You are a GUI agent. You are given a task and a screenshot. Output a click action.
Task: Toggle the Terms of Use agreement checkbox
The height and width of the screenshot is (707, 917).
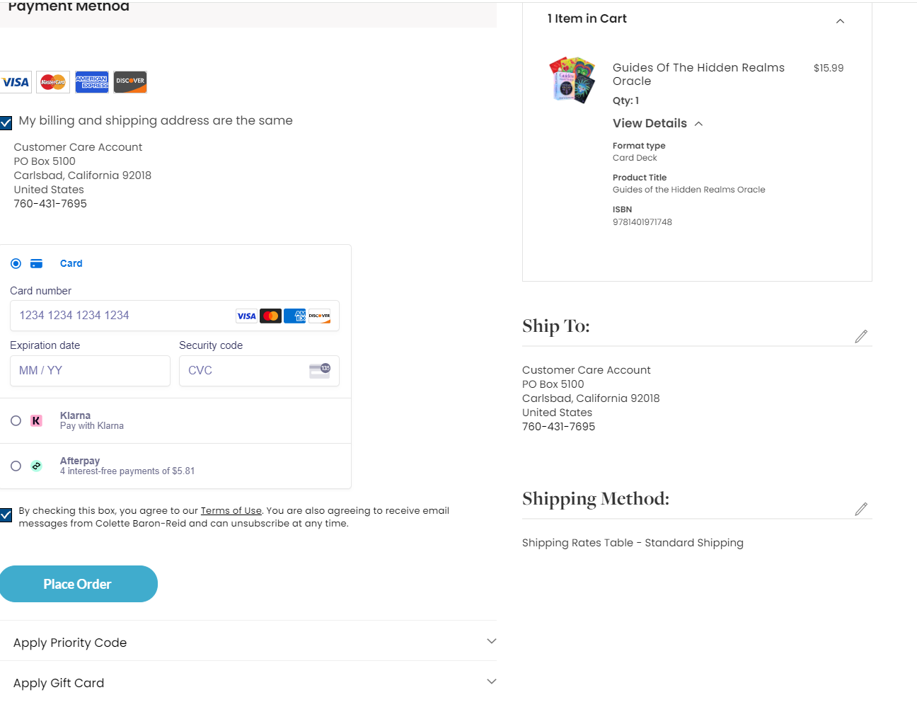pyautogui.click(x=6, y=515)
